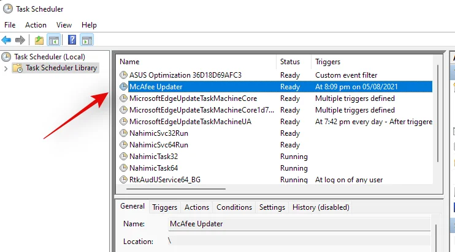Image resolution: width=455 pixels, height=252 pixels.
Task: Open the Action menu
Action: coord(36,25)
